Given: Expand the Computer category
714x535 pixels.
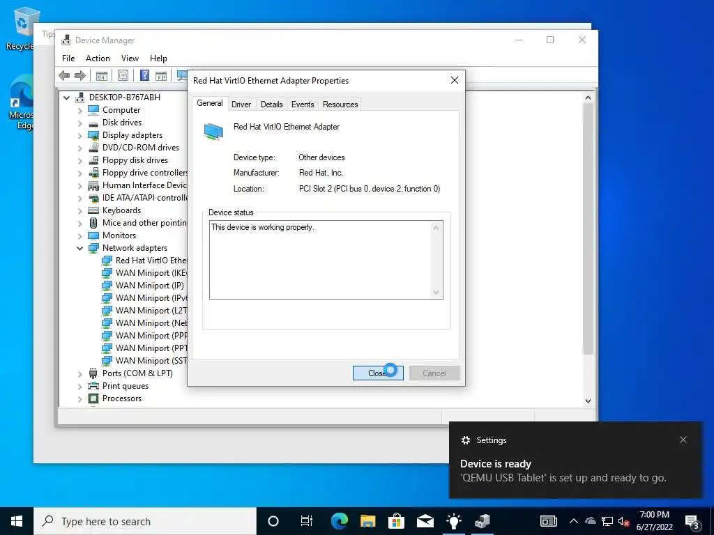Looking at the screenshot, I should (79, 110).
